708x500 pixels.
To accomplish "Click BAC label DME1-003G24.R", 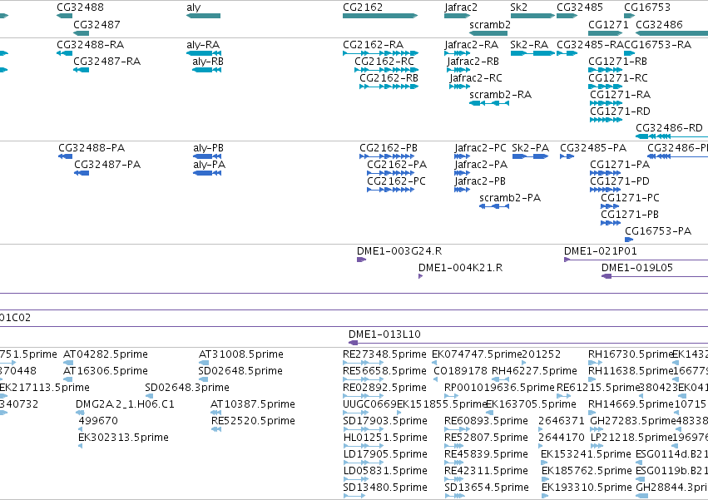I will [399, 251].
